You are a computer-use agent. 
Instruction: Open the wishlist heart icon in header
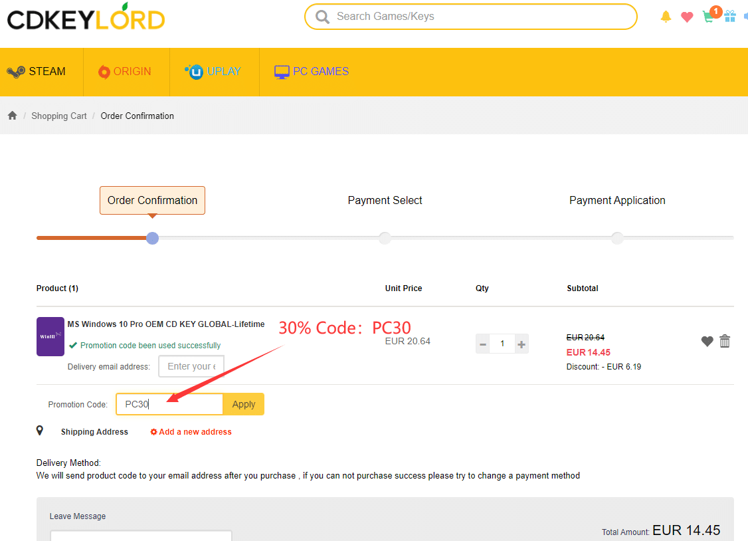coord(687,17)
